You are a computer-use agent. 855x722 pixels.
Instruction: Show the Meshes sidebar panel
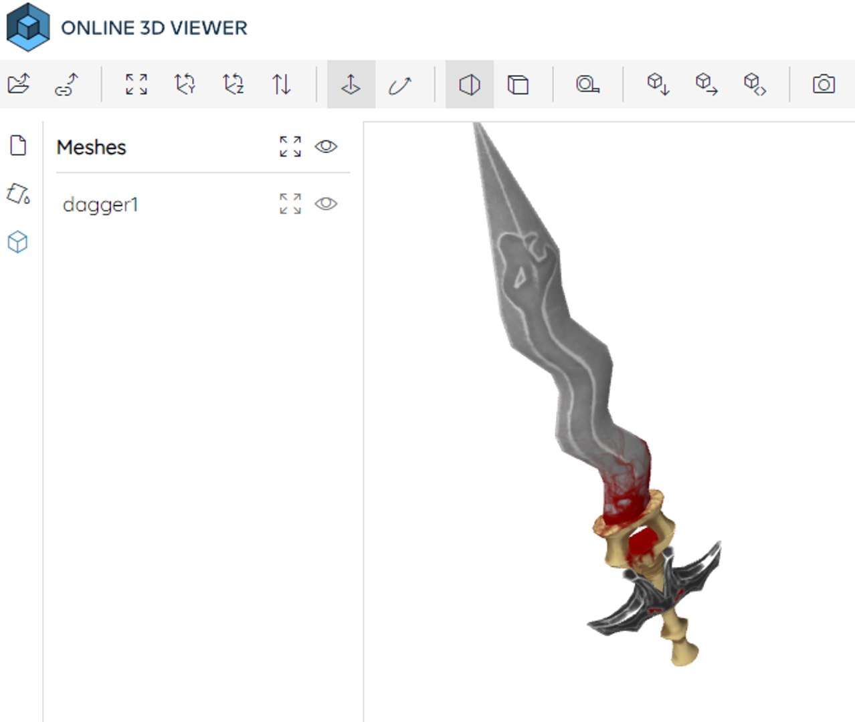tap(18, 242)
